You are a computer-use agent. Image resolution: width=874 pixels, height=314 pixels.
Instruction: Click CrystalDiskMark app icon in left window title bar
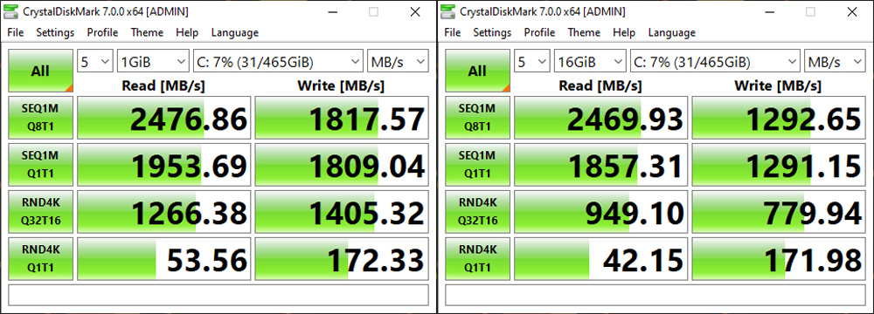pyautogui.click(x=10, y=11)
